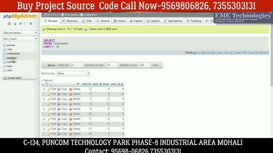
Task: Select the row checkbox for chat_id 5
Action: (44, 89)
